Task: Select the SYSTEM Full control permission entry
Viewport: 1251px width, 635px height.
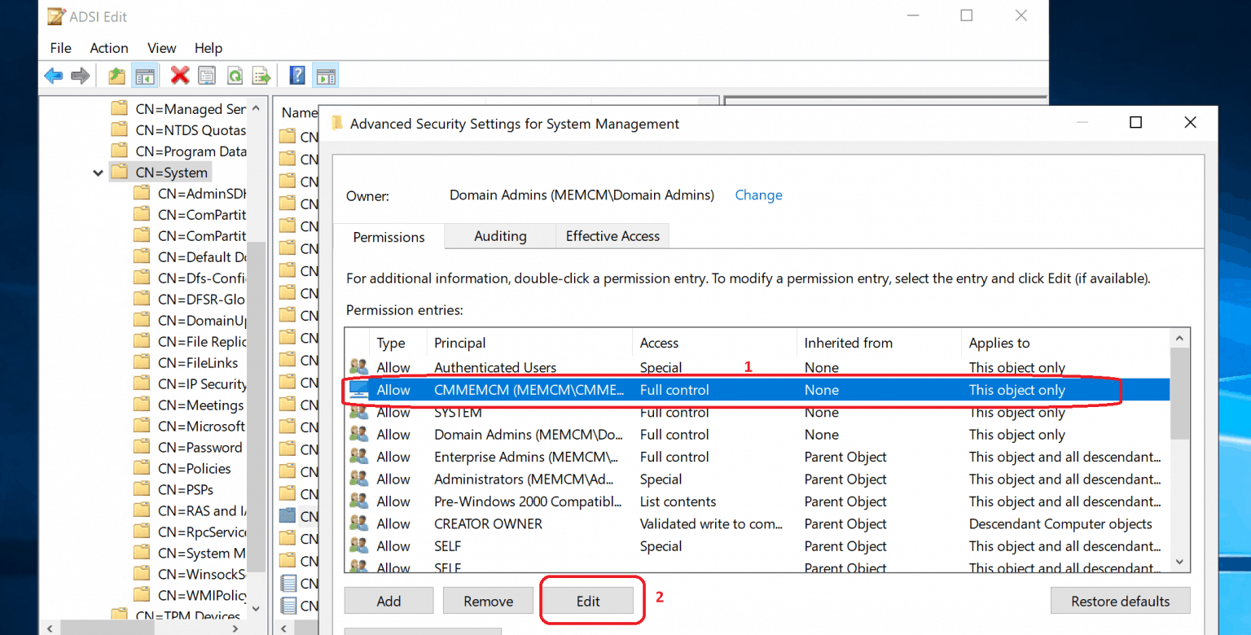Action: point(570,412)
